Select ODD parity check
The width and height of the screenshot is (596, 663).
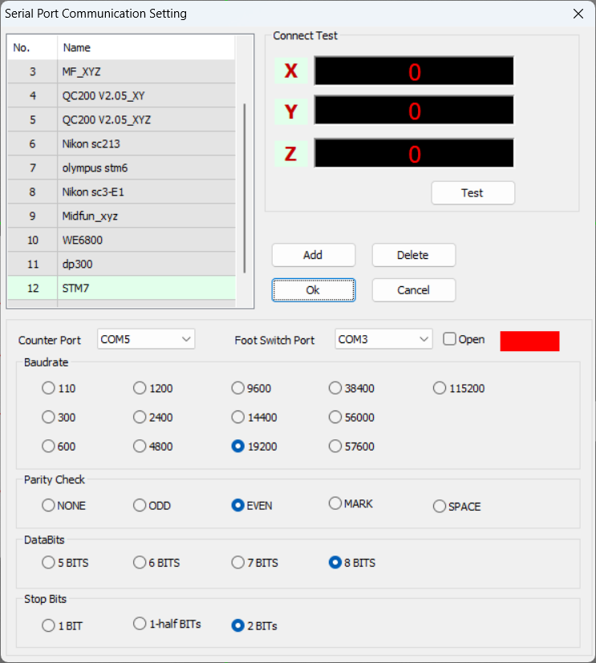140,506
